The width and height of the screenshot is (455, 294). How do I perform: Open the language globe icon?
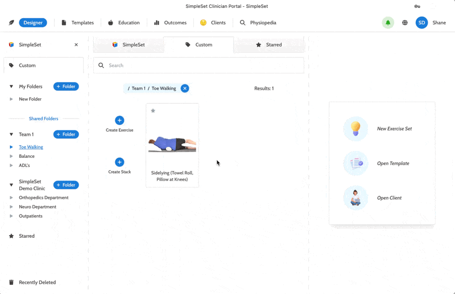[405, 23]
